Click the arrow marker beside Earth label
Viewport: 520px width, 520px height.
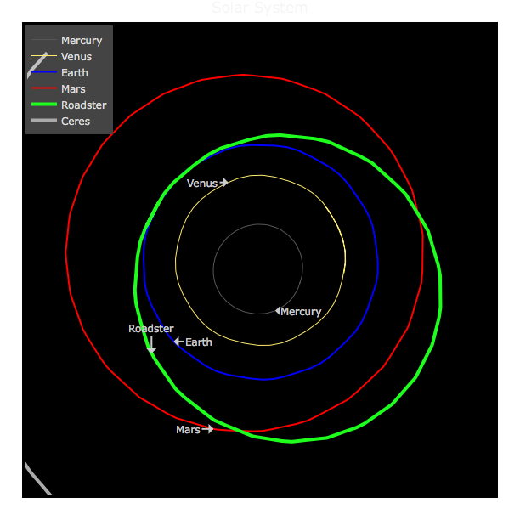coord(179,342)
